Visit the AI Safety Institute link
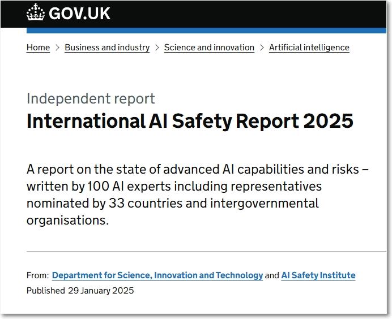The height and width of the screenshot is (319, 392). click(318, 275)
